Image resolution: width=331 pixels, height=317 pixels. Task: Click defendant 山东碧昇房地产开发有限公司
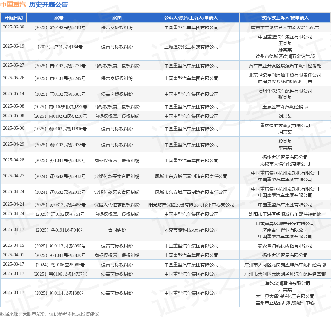[285, 224]
